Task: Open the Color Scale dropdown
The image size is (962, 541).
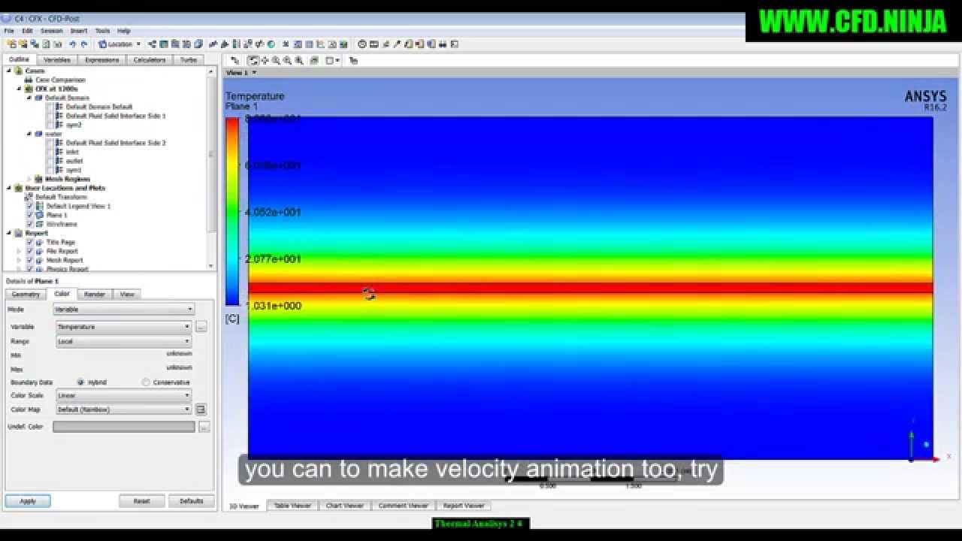Action: tap(124, 395)
